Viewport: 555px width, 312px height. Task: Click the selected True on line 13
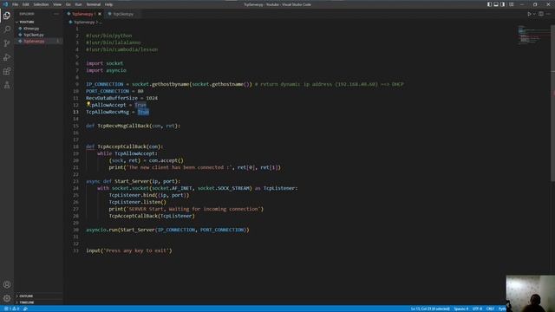pyautogui.click(x=143, y=112)
